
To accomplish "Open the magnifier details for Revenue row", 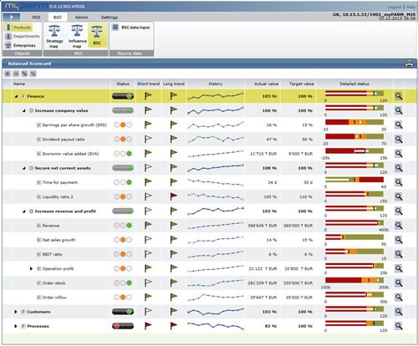I will pyautogui.click(x=399, y=226).
